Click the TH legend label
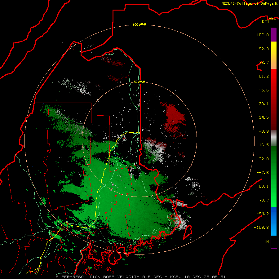 tap(266, 241)
